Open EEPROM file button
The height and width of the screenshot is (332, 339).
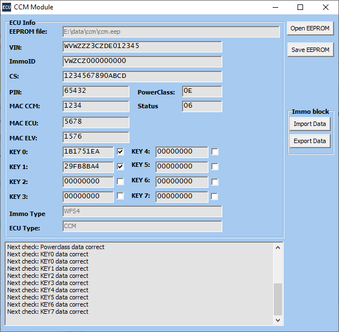coord(310,29)
